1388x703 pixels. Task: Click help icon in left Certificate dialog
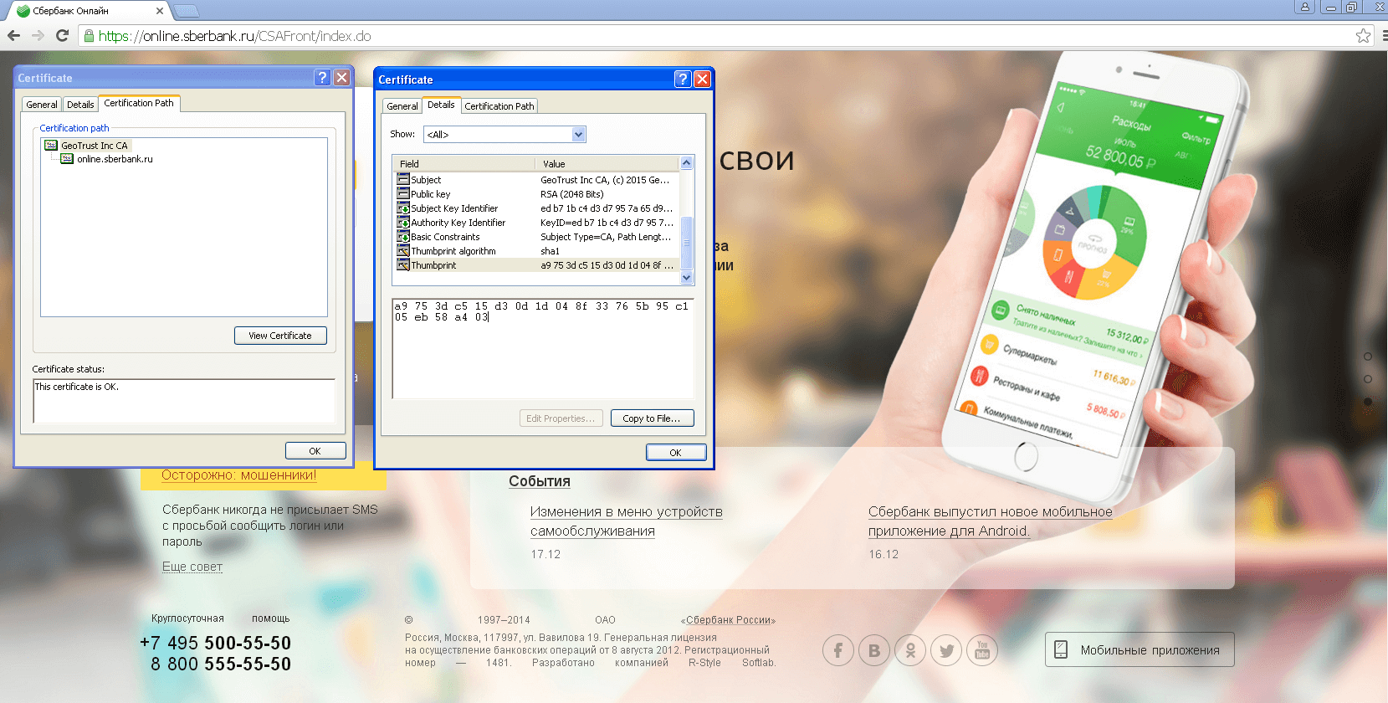[x=322, y=77]
